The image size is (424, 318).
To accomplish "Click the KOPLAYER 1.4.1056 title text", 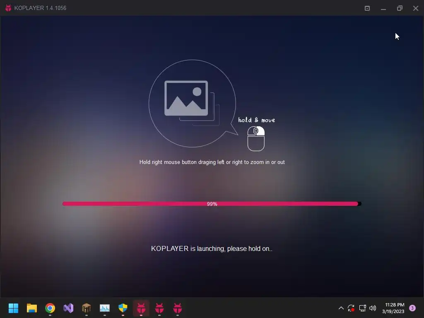I will 40,8.
